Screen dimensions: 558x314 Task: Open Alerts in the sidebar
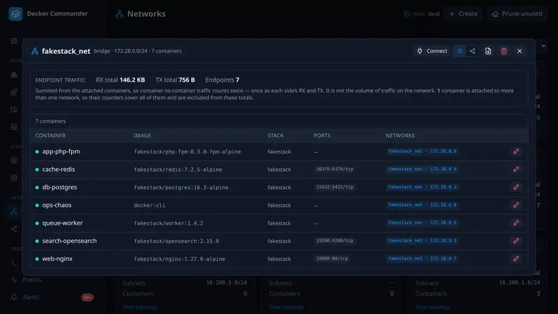pos(31,297)
